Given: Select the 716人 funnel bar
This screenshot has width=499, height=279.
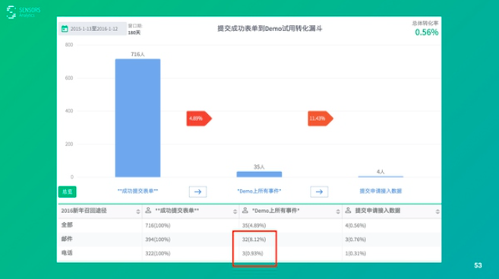Looking at the screenshot, I should 137,118.
